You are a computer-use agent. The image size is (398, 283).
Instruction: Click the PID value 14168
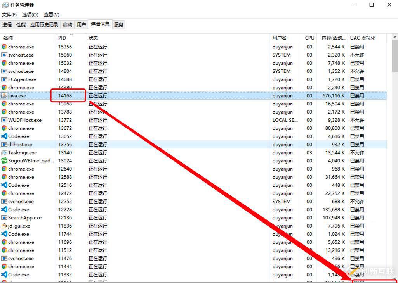(x=65, y=95)
